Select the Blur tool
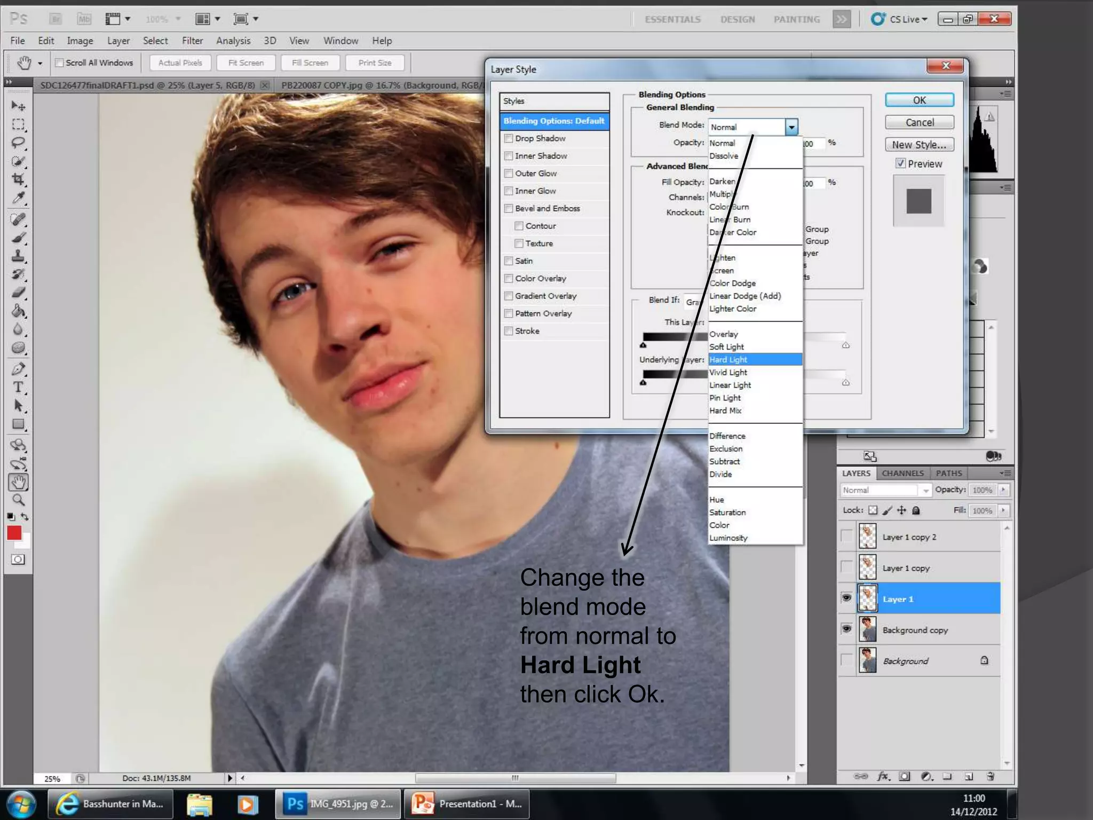This screenshot has height=820, width=1093. click(x=18, y=329)
